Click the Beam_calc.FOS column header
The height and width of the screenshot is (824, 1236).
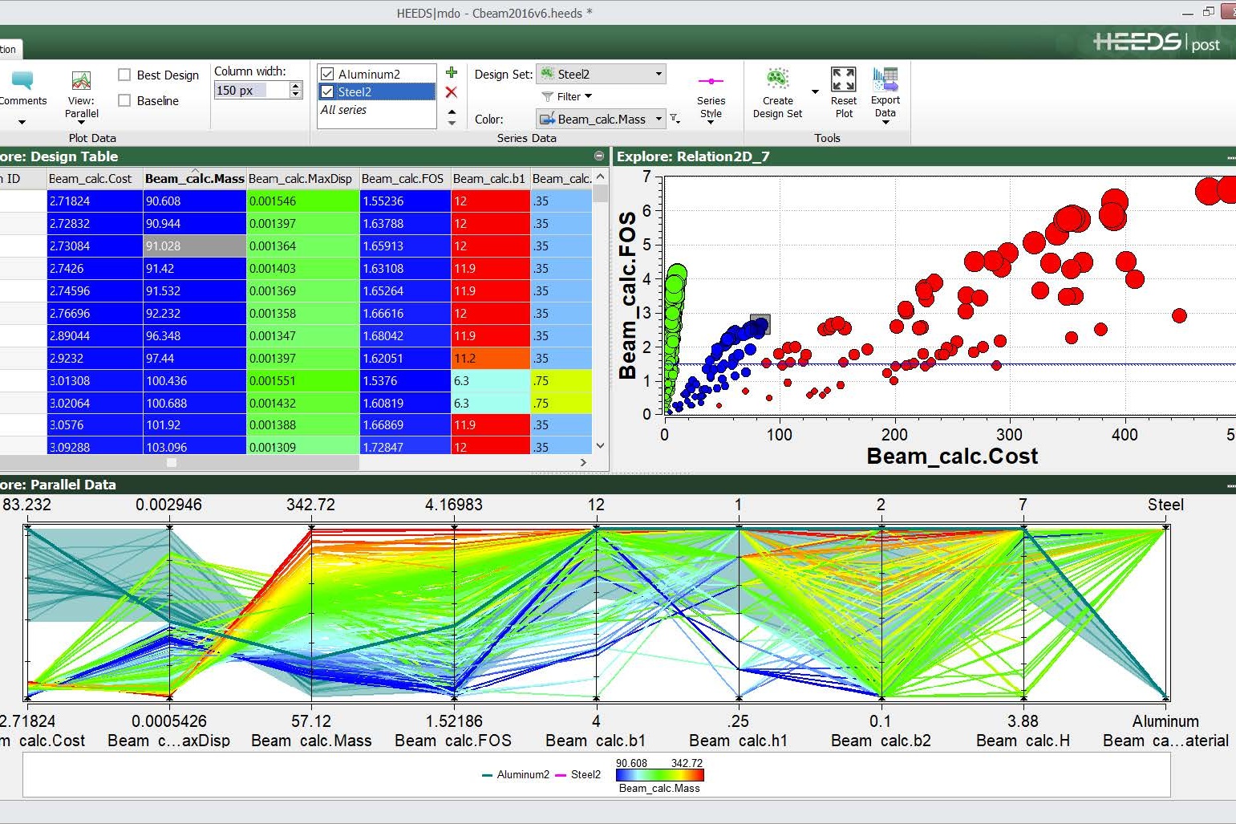(404, 178)
